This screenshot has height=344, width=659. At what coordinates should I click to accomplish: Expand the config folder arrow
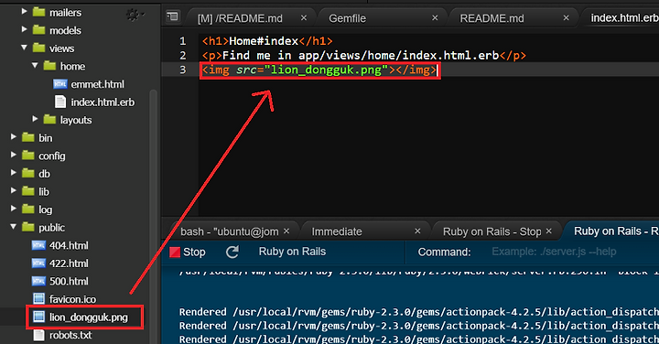coord(14,155)
